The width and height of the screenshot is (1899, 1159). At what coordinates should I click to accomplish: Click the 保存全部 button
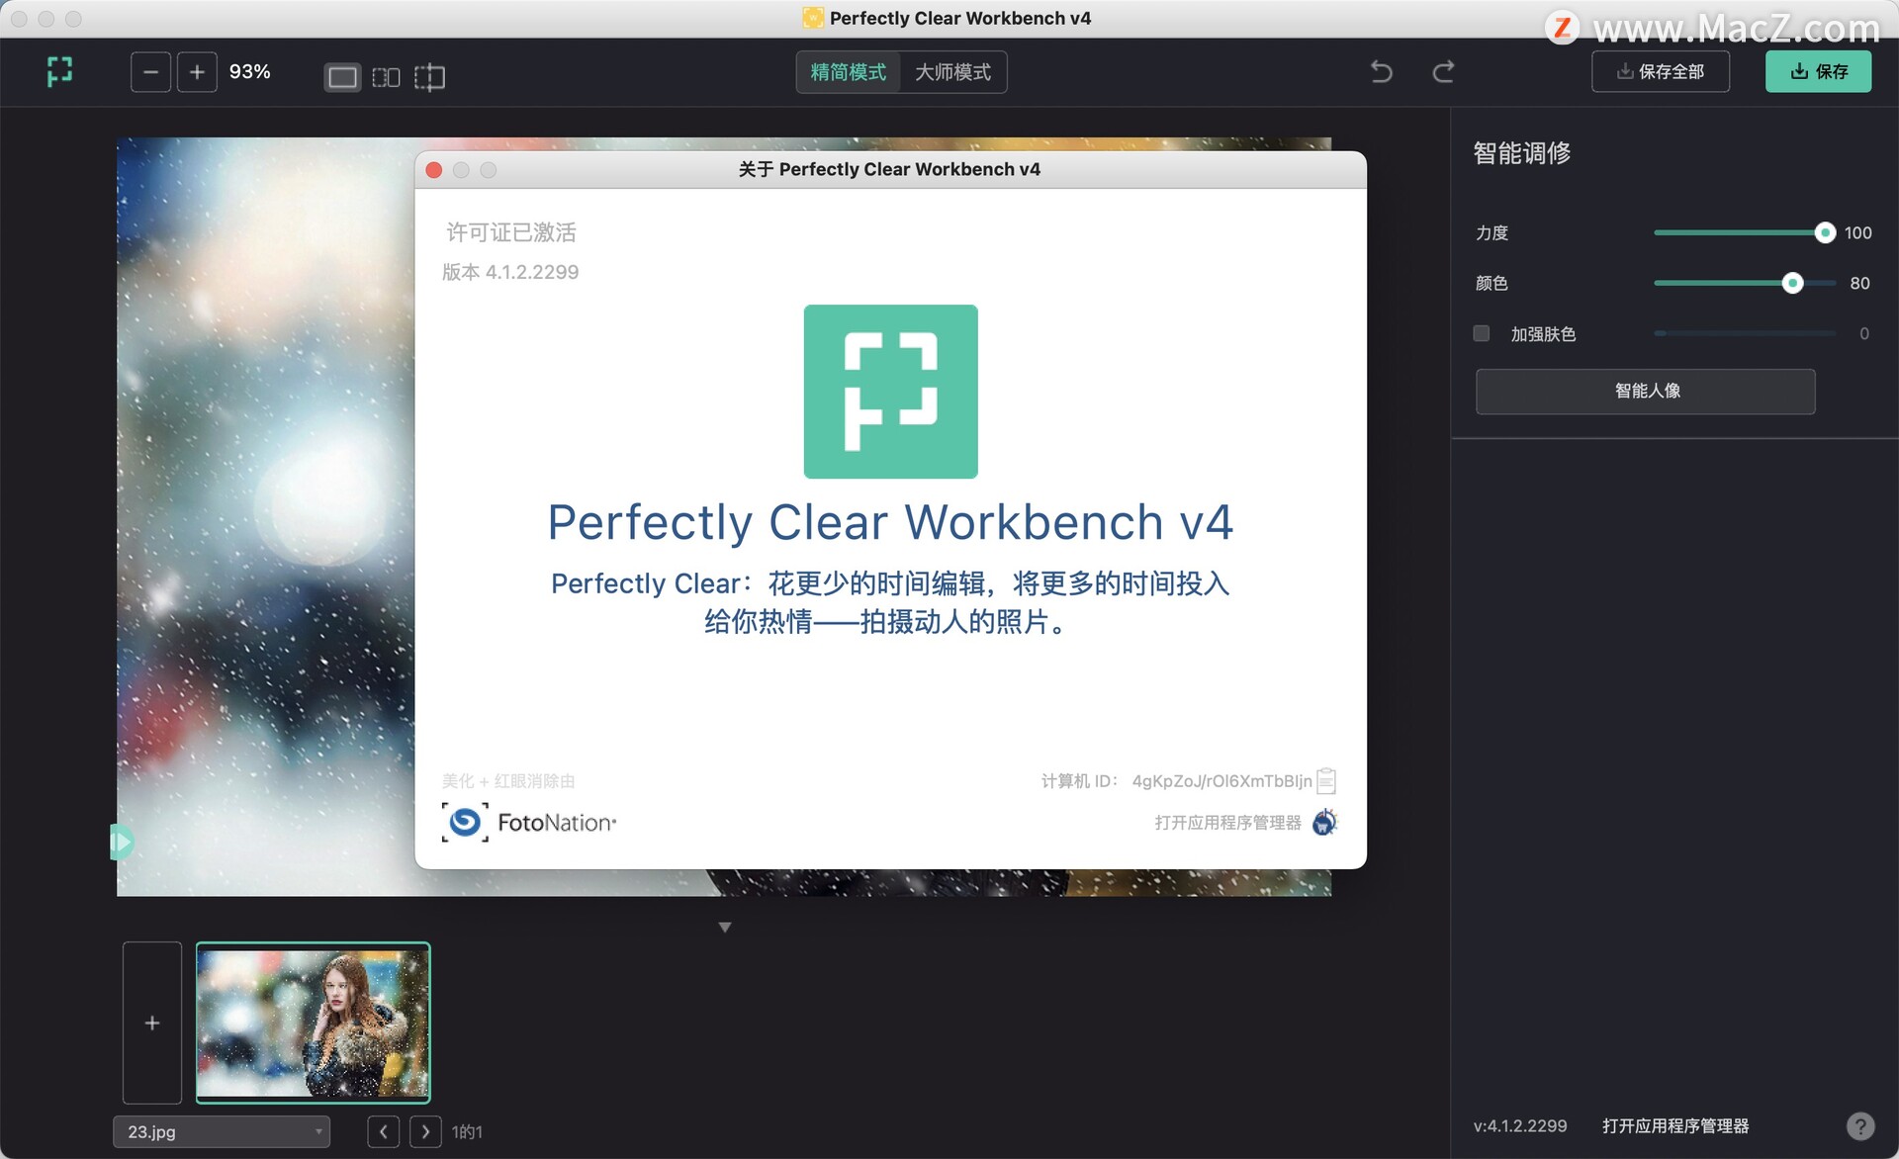(1661, 71)
